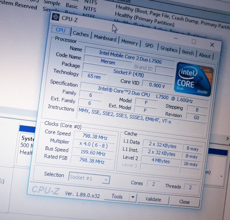
Task: Switch to the Memory tab
Action: click(x=129, y=42)
